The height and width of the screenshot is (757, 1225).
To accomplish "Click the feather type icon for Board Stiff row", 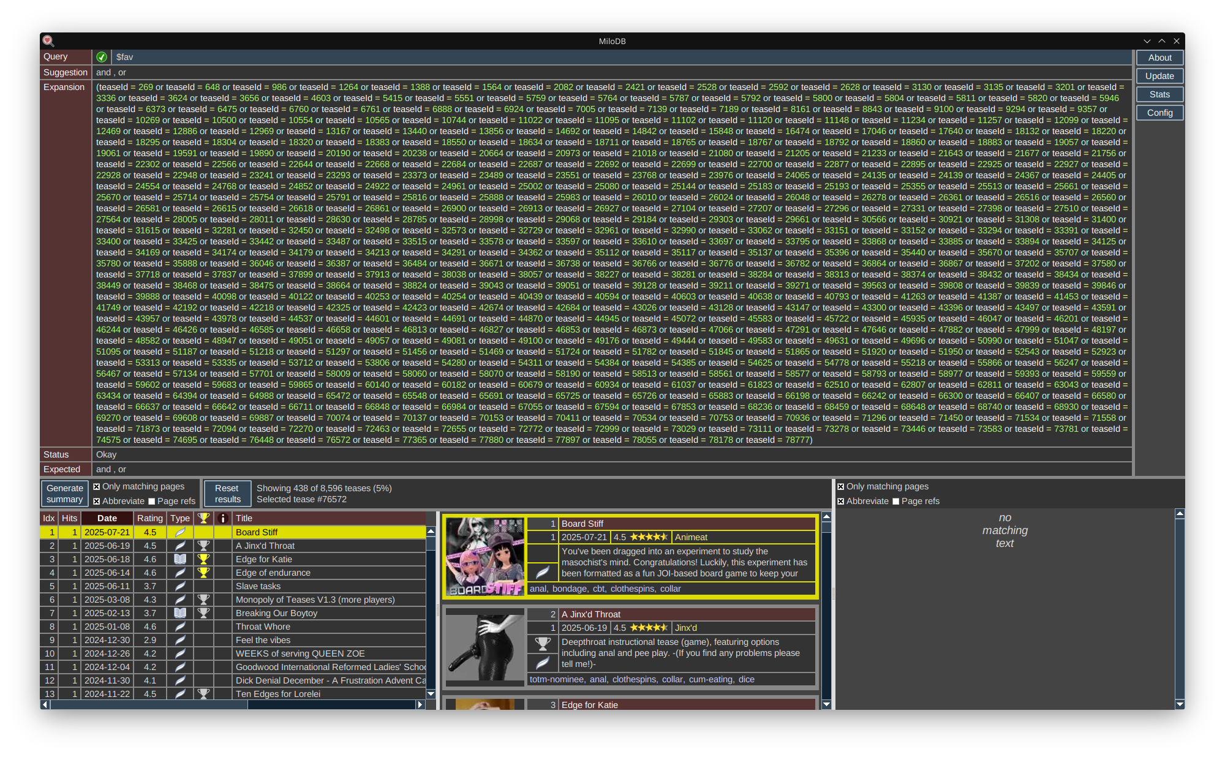I will (x=180, y=532).
